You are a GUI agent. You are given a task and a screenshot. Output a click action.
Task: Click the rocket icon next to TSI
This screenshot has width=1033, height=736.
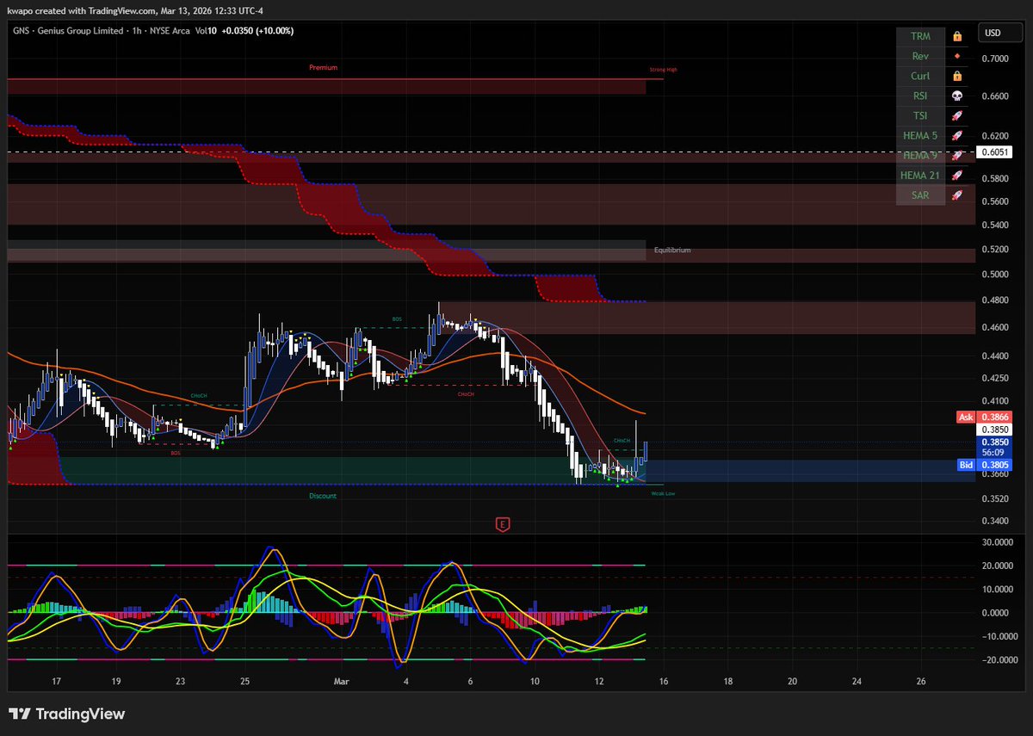tap(956, 114)
